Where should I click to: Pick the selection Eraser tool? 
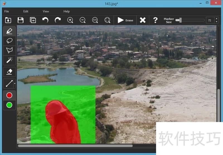(9, 72)
